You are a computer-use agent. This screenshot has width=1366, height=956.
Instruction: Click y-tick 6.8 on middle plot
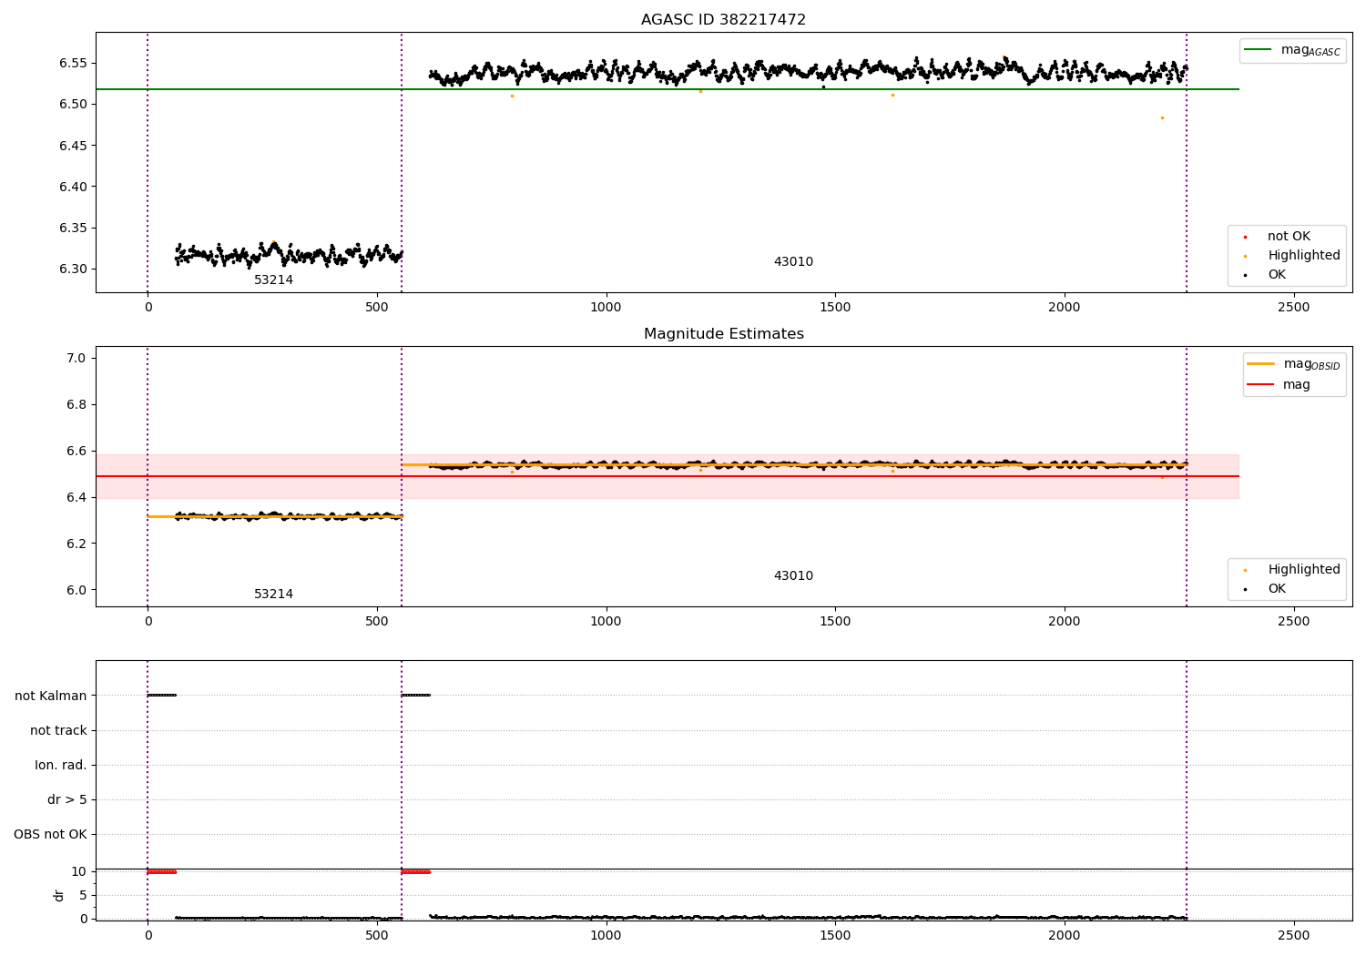(x=76, y=404)
